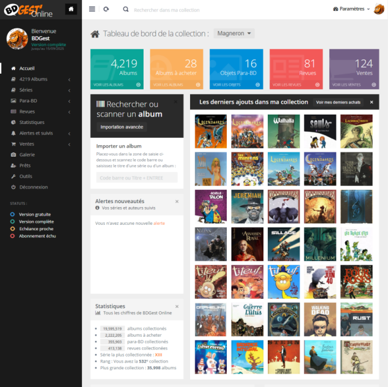Open the Walking Dead album cover

click(x=320, y=319)
